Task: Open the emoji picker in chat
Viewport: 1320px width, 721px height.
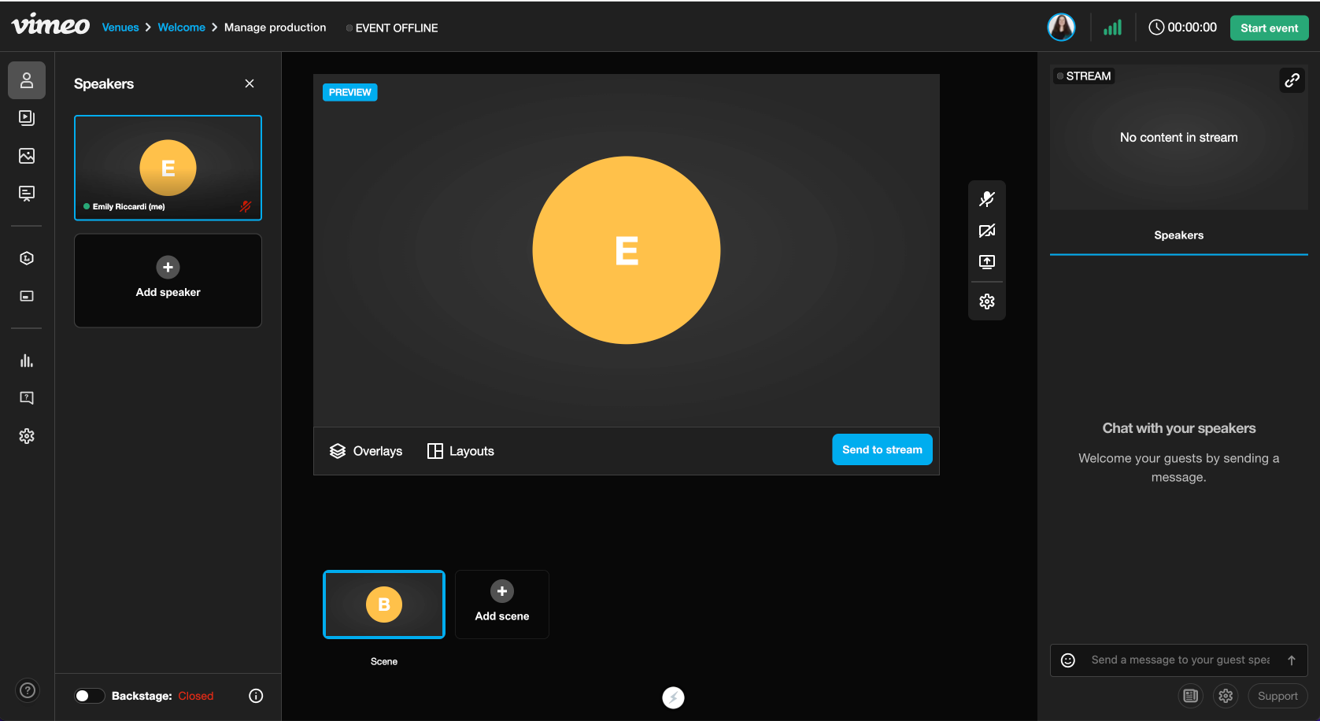Action: (x=1068, y=660)
